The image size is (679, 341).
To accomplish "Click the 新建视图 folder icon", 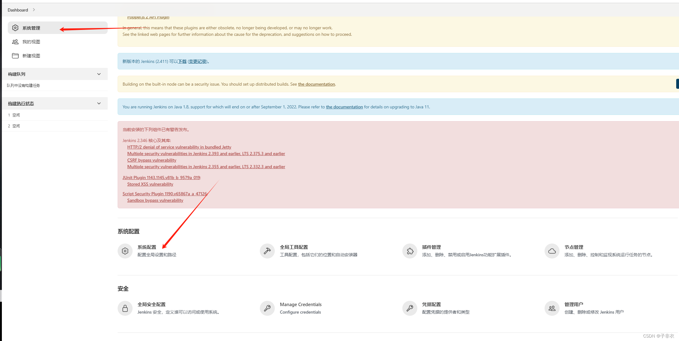I will coord(15,56).
